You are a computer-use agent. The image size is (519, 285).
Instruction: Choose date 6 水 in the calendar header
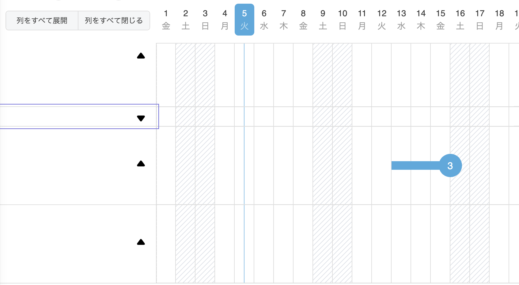pyautogui.click(x=264, y=20)
